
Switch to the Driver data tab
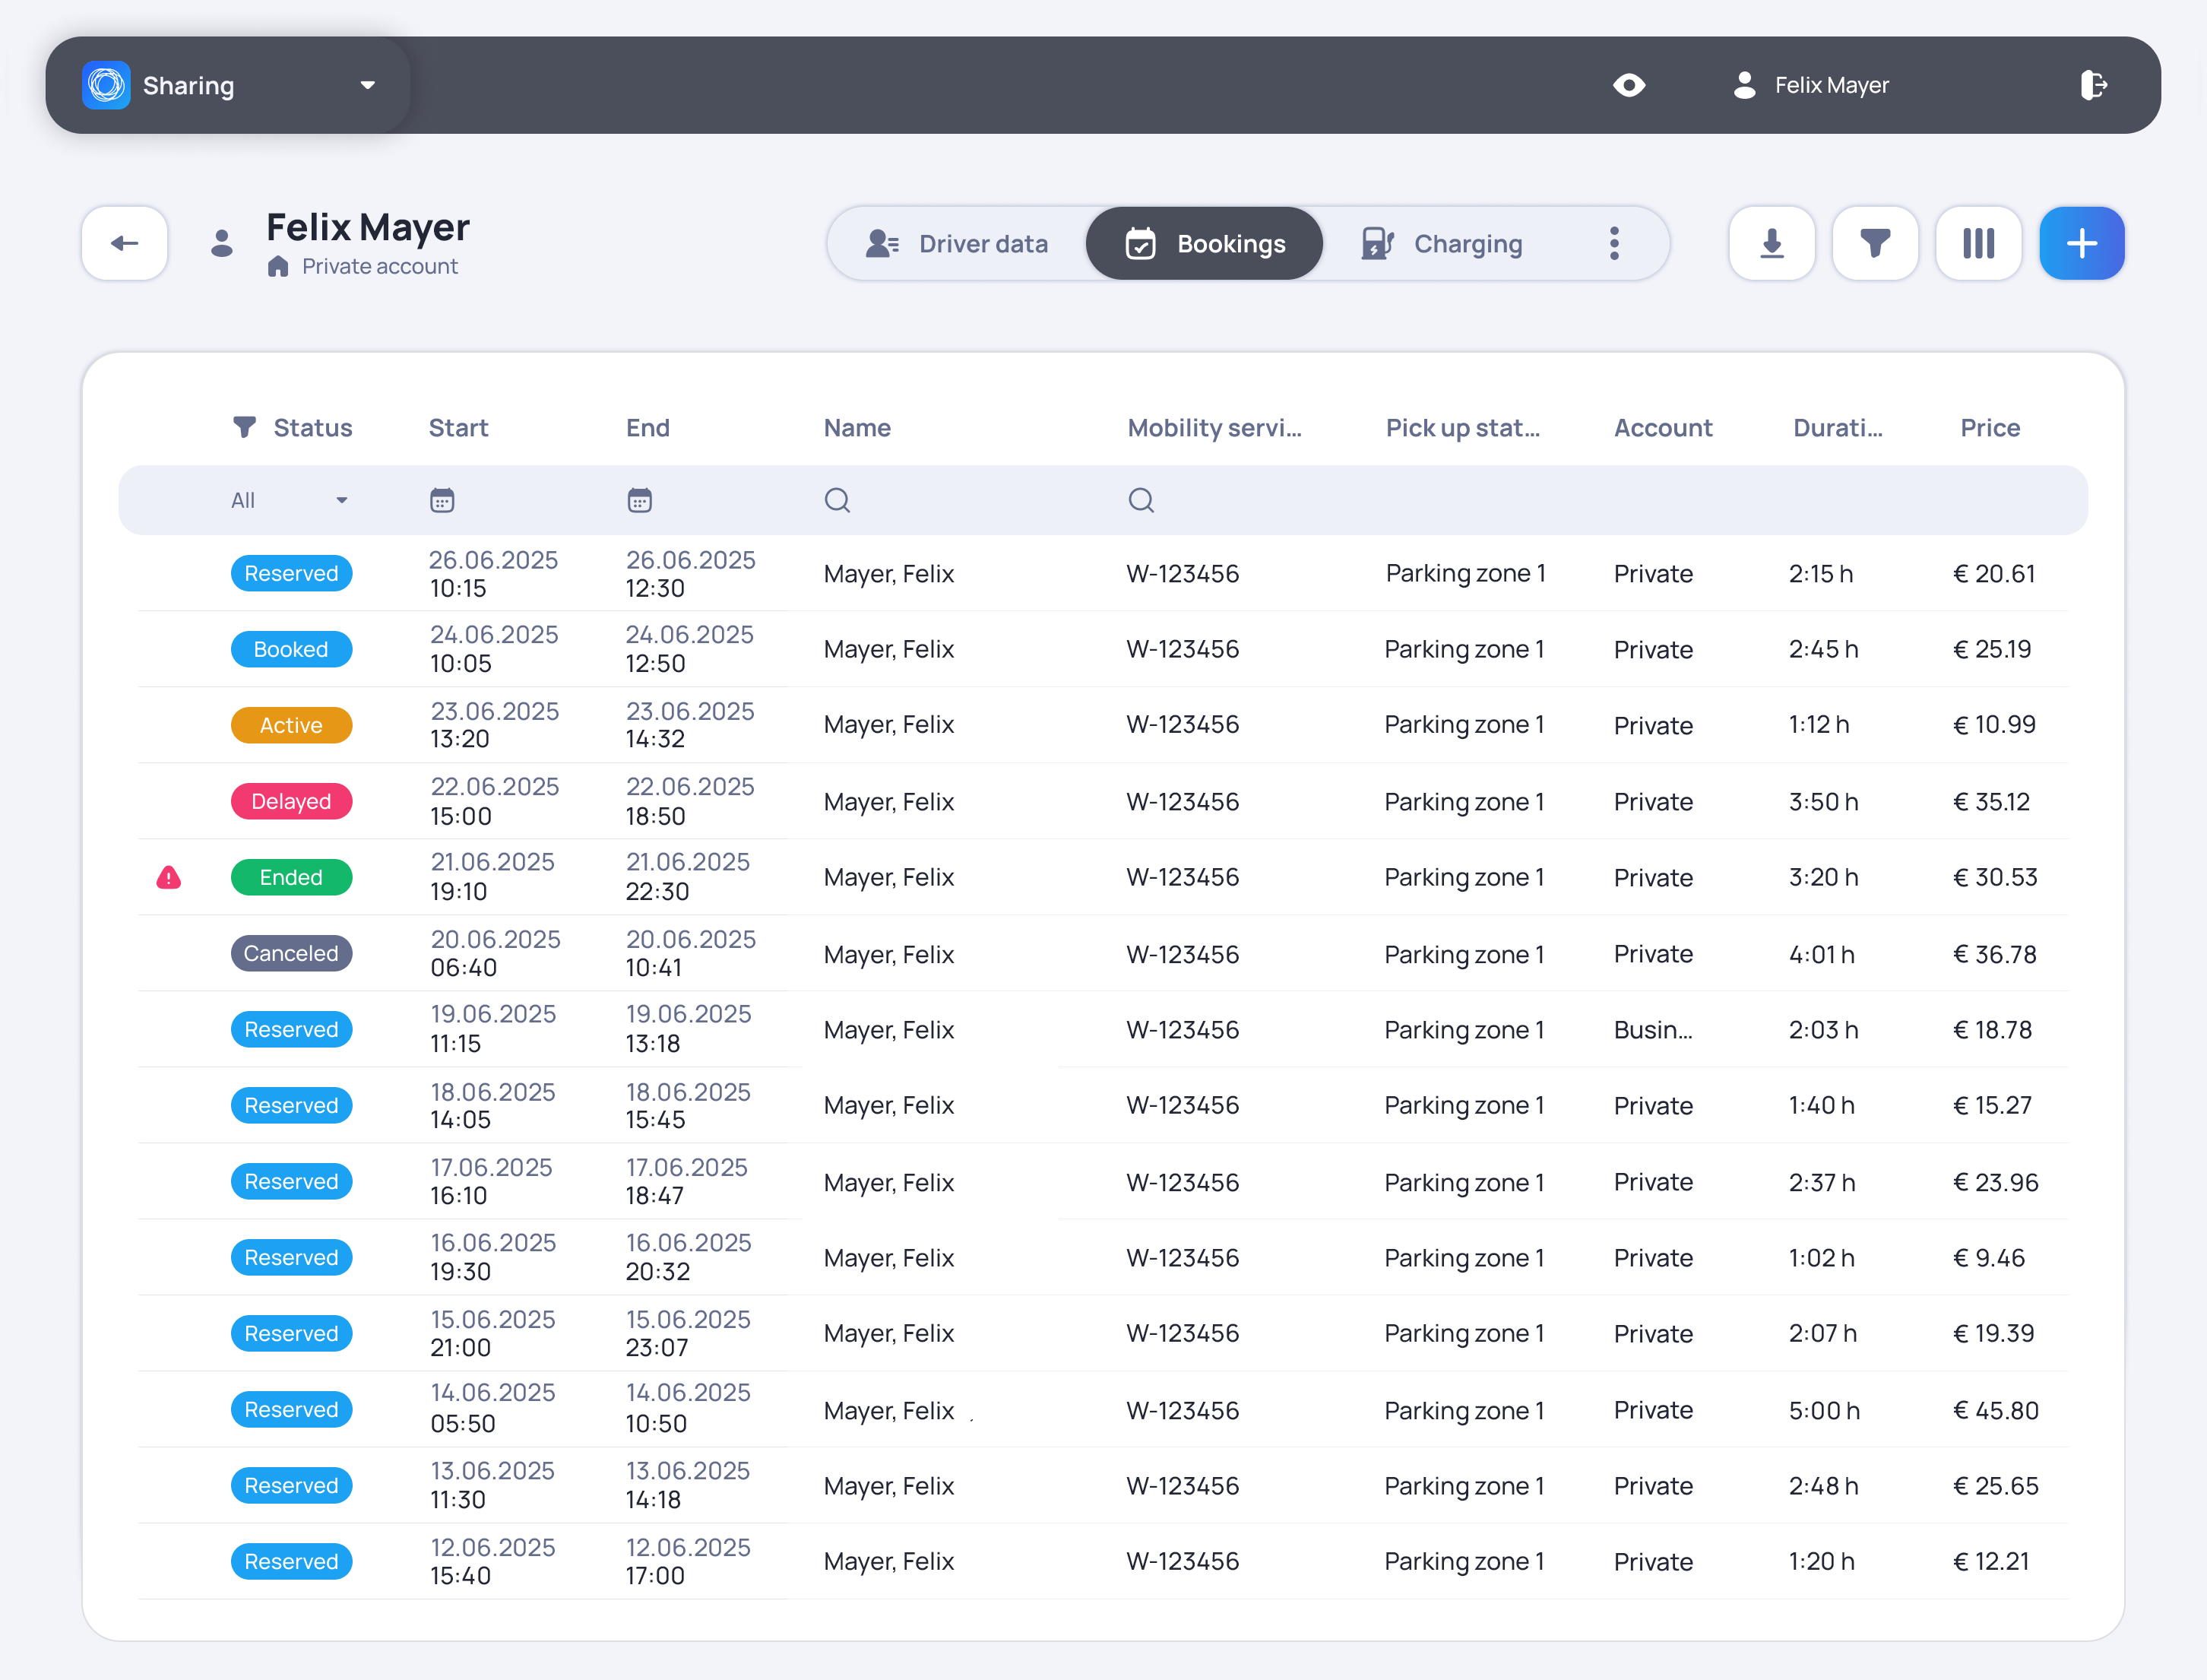coord(957,243)
